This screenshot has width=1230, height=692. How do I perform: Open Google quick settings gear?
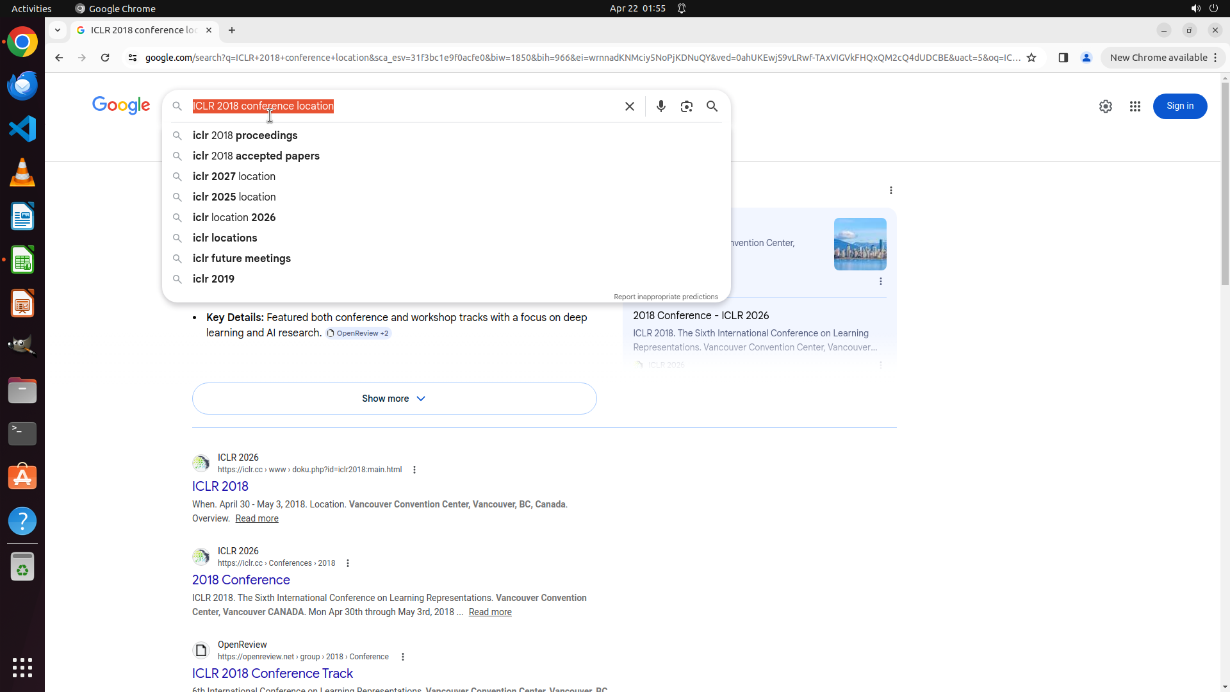click(x=1105, y=106)
